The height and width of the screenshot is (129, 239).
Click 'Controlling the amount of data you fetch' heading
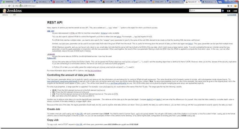[x=71, y=75]
